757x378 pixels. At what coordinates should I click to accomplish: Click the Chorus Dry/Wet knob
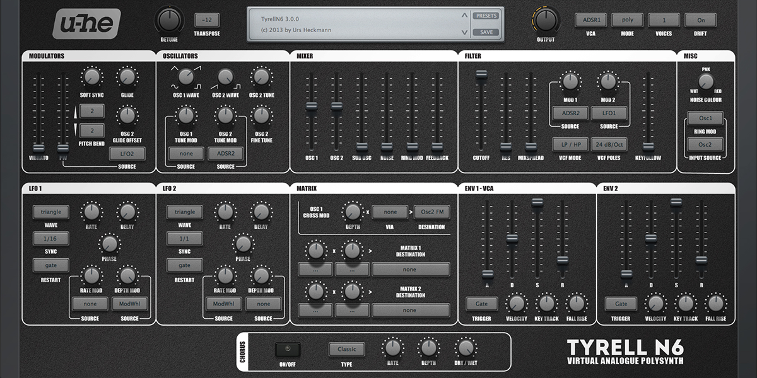(466, 347)
